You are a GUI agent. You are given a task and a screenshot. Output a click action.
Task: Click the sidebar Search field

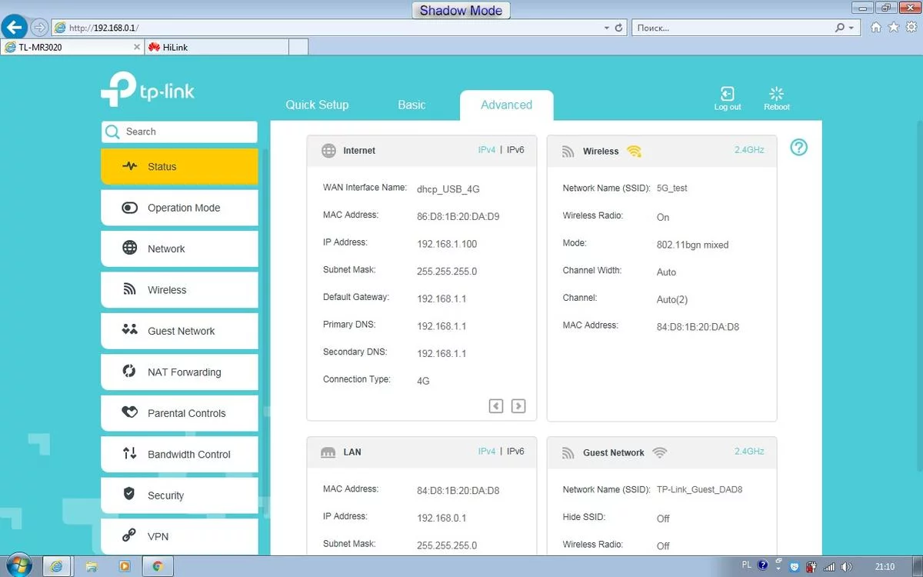(179, 132)
